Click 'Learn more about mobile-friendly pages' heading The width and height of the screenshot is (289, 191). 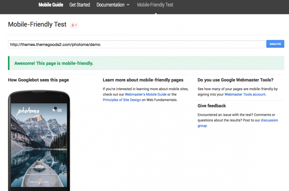coord(143,80)
